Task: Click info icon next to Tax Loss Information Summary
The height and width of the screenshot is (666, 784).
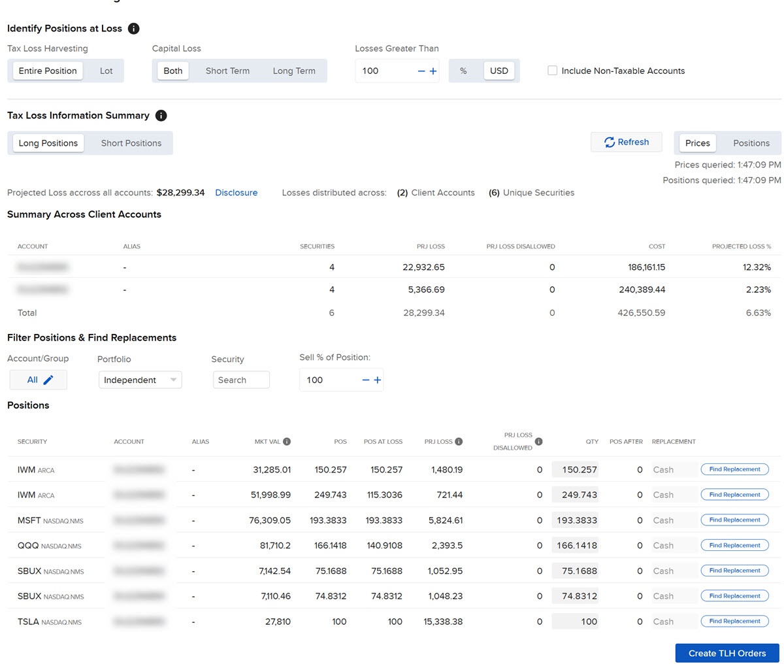Action: click(x=161, y=116)
